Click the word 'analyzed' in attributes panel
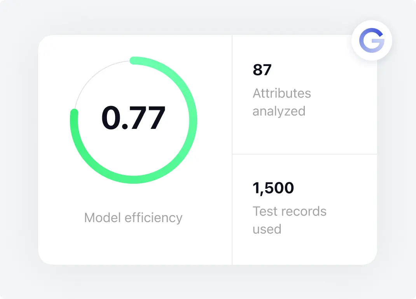416x299 pixels. pyautogui.click(x=279, y=111)
